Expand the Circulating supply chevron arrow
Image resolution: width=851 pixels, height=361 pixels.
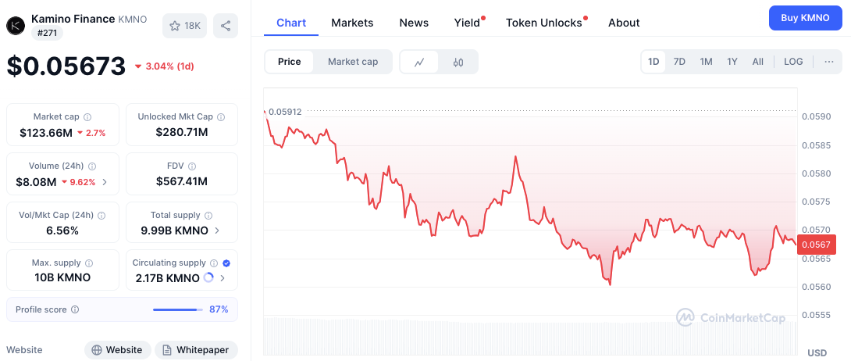tap(222, 278)
